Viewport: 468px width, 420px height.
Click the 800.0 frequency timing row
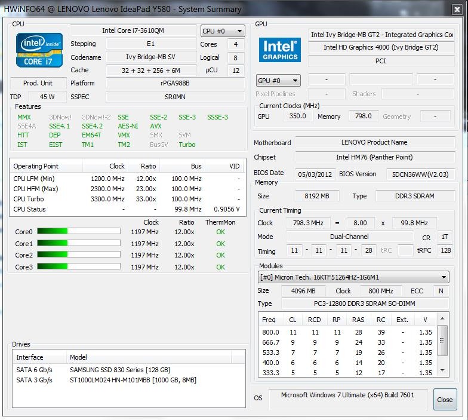coord(347,332)
